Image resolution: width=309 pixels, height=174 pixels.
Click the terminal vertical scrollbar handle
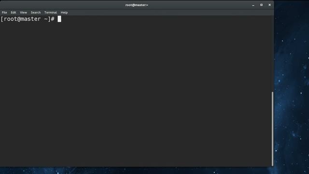pyautogui.click(x=272, y=129)
